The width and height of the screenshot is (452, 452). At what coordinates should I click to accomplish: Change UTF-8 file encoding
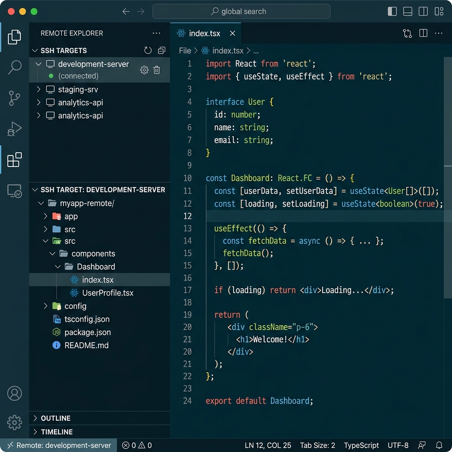point(398,445)
